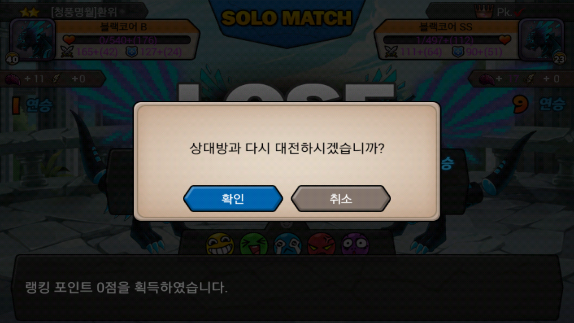
Task: Tap the yellow laughing emoji
Action: click(x=220, y=245)
